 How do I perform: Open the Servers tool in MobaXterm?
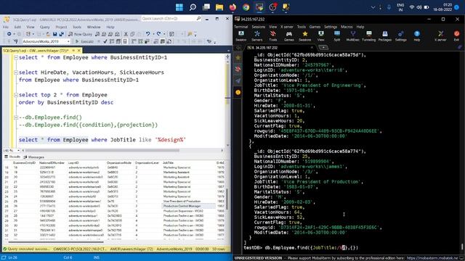tap(256, 36)
